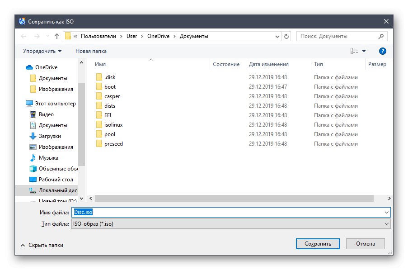The image size is (408, 270).
Task: Click the search magnifier icon
Action: click(x=381, y=36)
